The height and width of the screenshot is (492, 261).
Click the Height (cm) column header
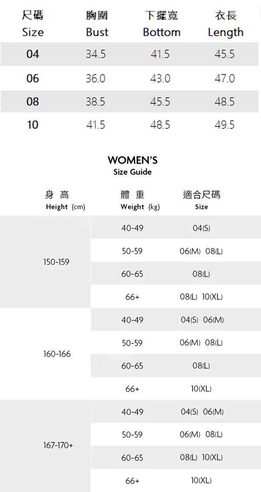65,207
